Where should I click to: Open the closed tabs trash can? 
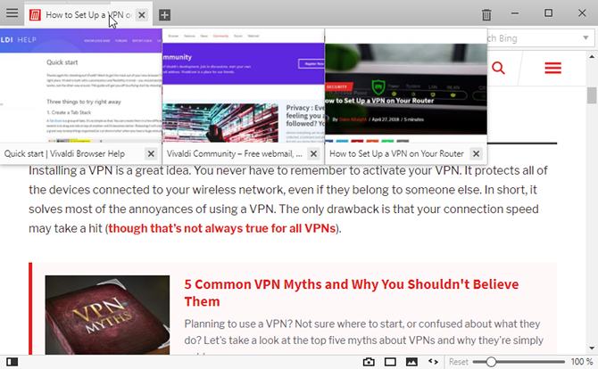click(x=486, y=15)
